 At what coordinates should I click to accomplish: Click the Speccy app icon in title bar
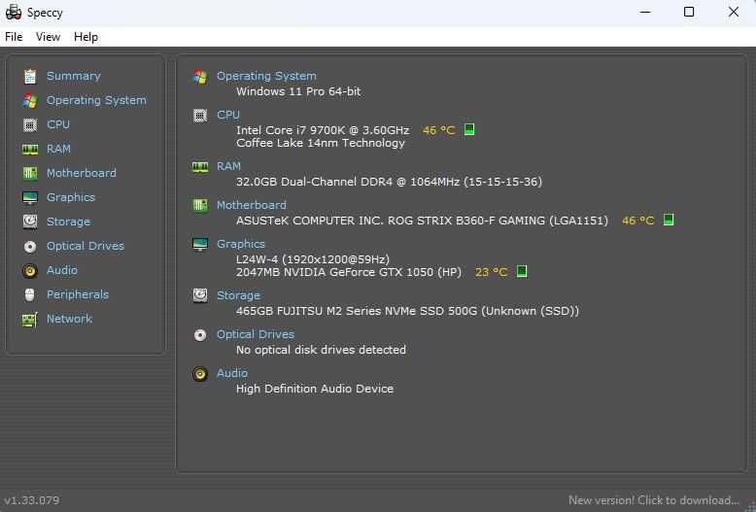click(14, 12)
